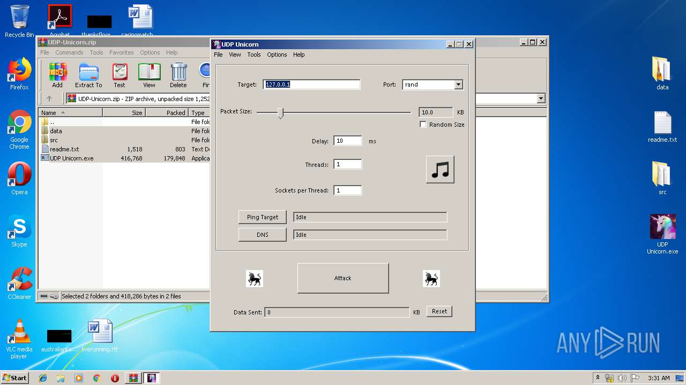This screenshot has width=686, height=385.
Task: Sort WinRAR list by Packed column
Action: pos(167,112)
